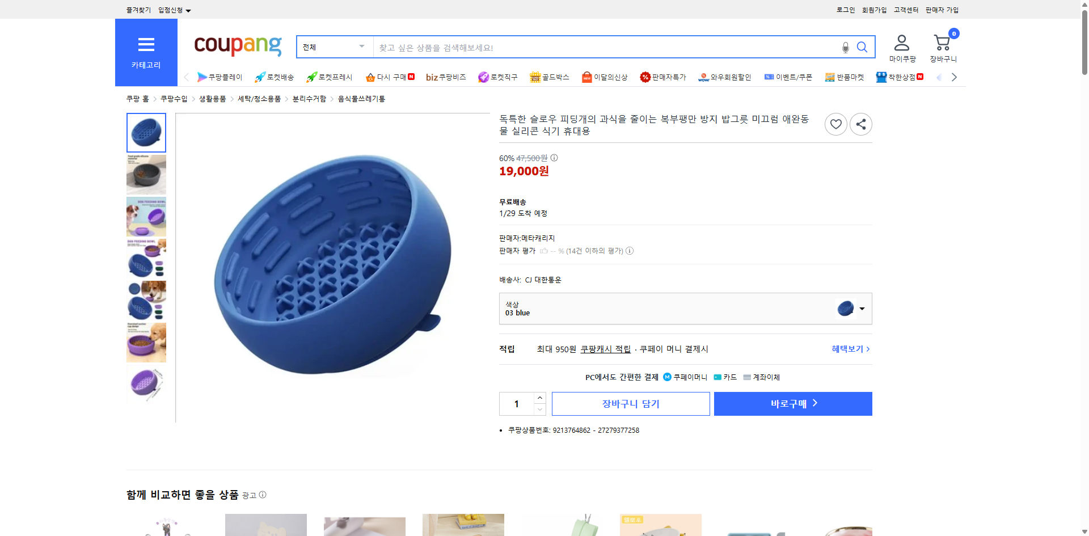Click the 바로구매 purchase button
The width and height of the screenshot is (1089, 536).
tap(792, 403)
